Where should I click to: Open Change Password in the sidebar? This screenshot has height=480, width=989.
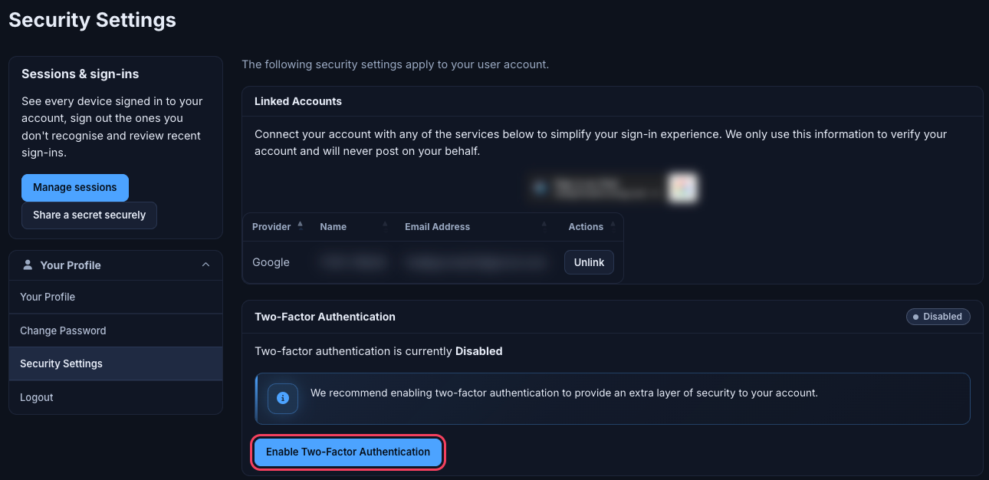(x=116, y=330)
